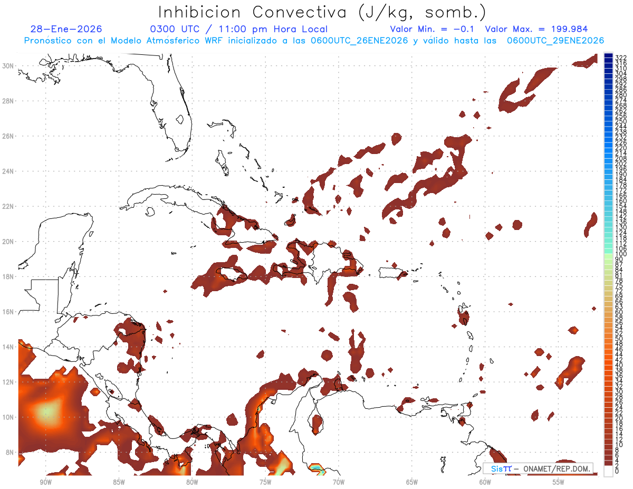The height and width of the screenshot is (489, 633).
Task: Click the '18N' latitude label
Action: click(8, 276)
